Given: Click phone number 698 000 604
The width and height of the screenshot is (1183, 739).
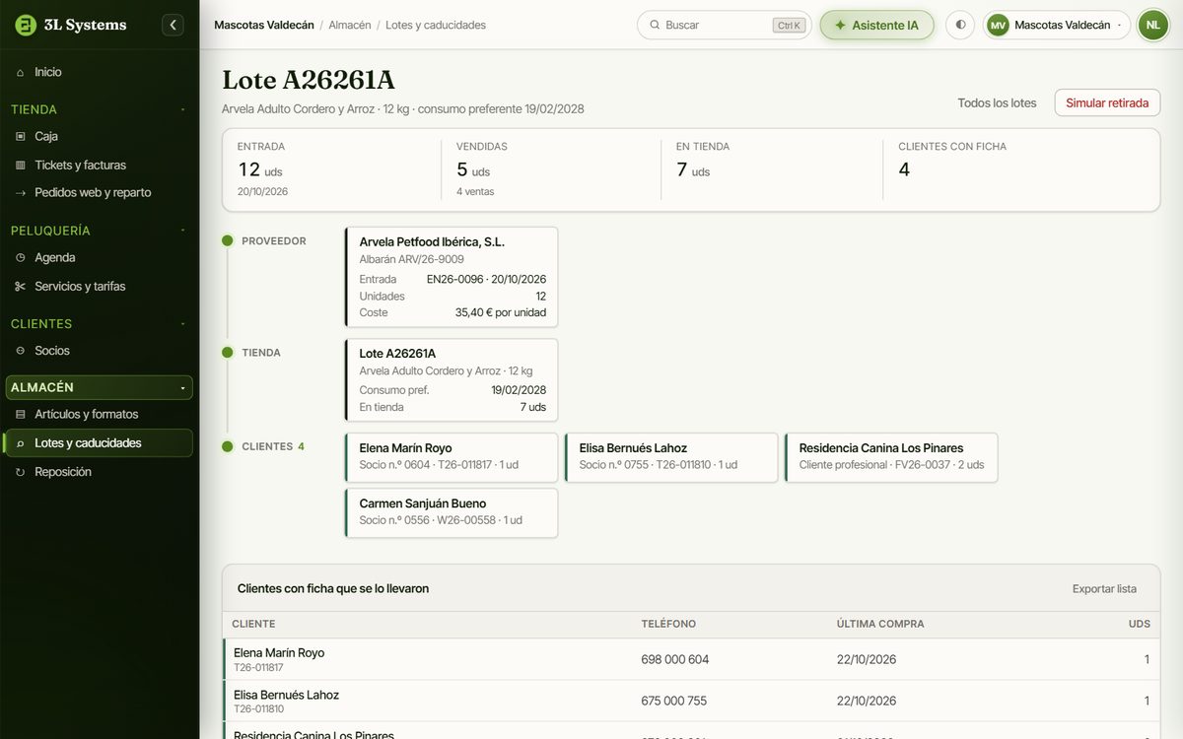Looking at the screenshot, I should 675,659.
